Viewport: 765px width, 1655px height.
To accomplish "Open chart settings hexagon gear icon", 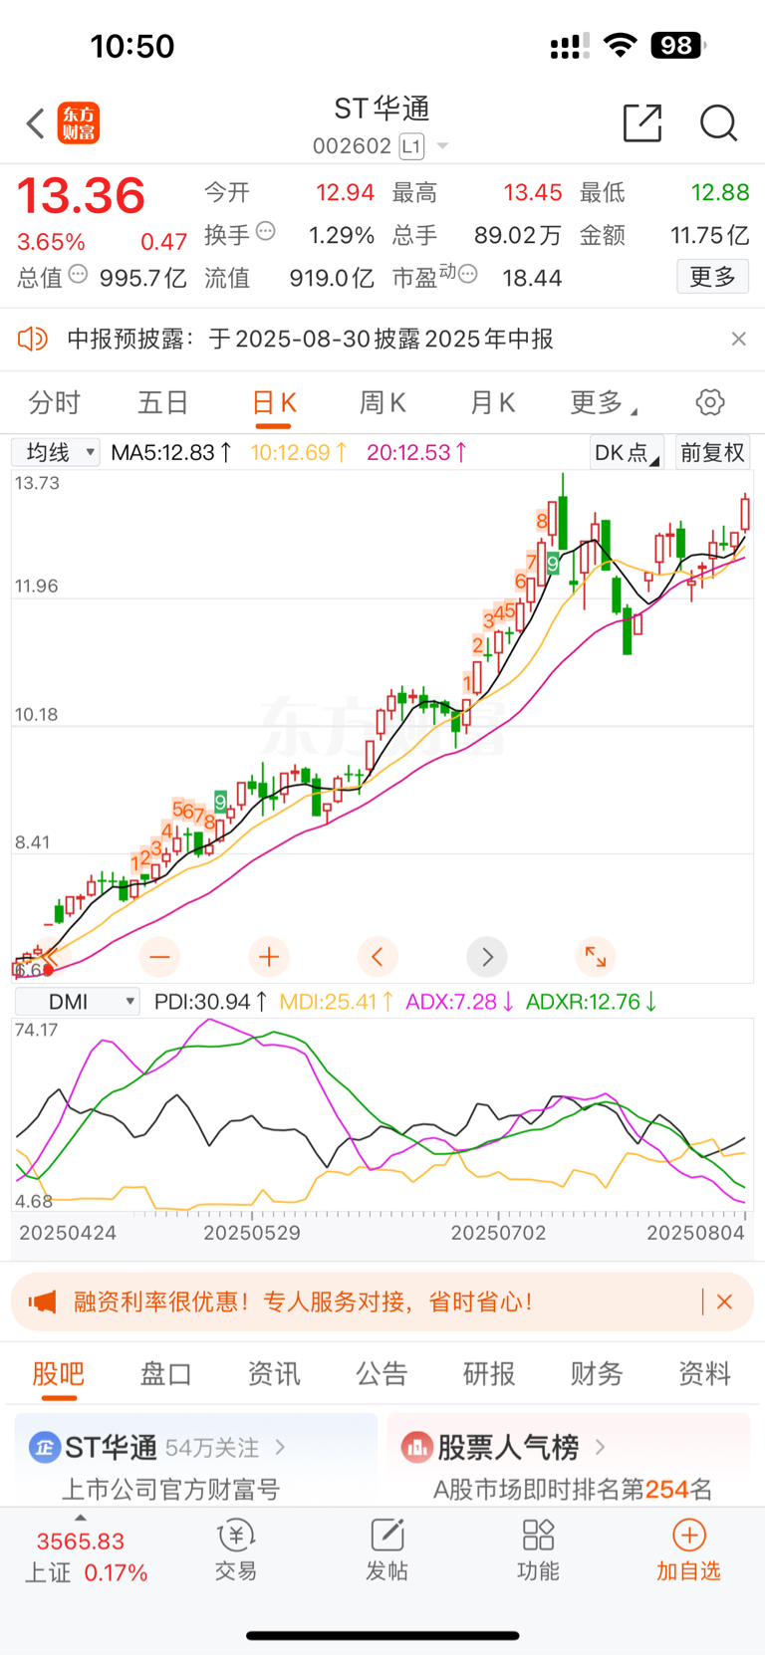I will pyautogui.click(x=710, y=402).
